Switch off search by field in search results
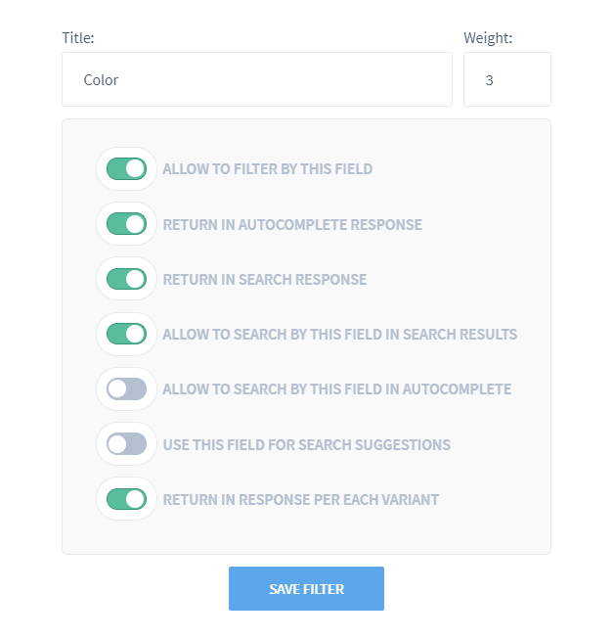The height and width of the screenshot is (639, 613). pos(126,334)
